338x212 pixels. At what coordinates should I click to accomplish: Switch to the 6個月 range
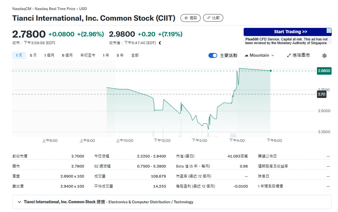pos(67,55)
